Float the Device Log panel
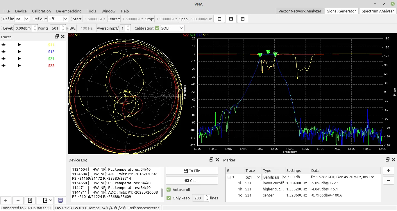Screen dimensions: 397x211 click(212, 160)
